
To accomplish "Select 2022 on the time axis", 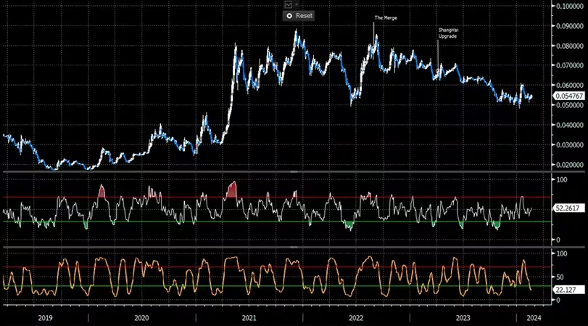I will (x=356, y=317).
